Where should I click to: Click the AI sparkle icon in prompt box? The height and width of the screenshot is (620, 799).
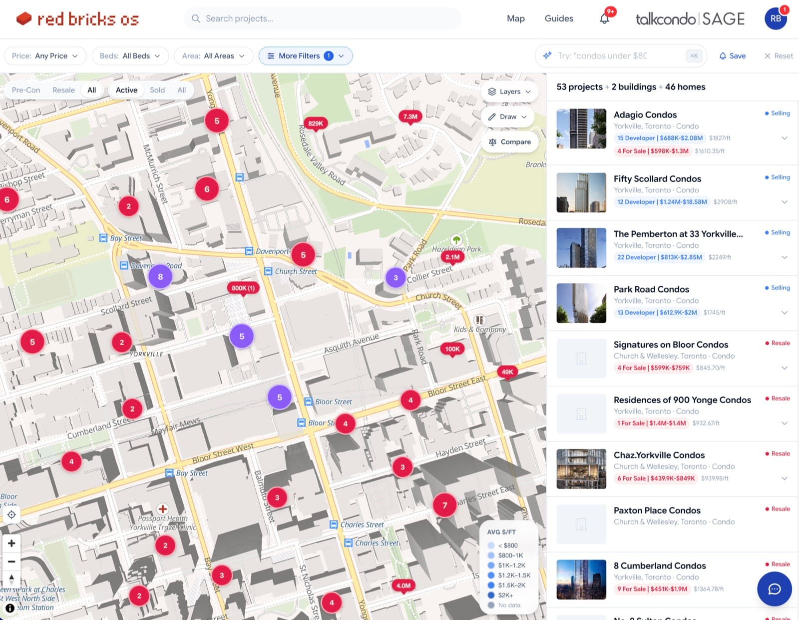pyautogui.click(x=547, y=55)
